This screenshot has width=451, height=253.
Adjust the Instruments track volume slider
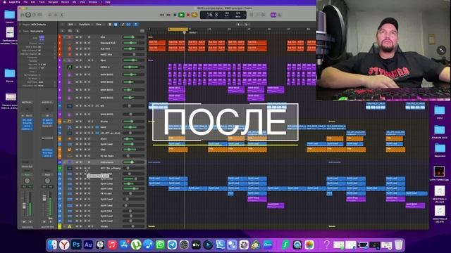[134, 162]
